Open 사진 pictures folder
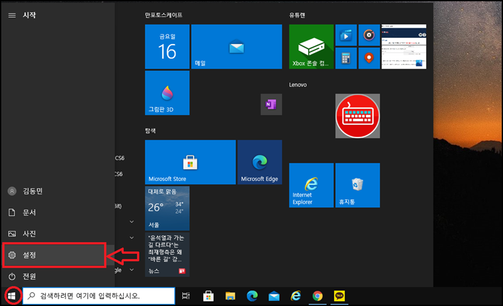The height and width of the screenshot is (306, 503). 58,234
